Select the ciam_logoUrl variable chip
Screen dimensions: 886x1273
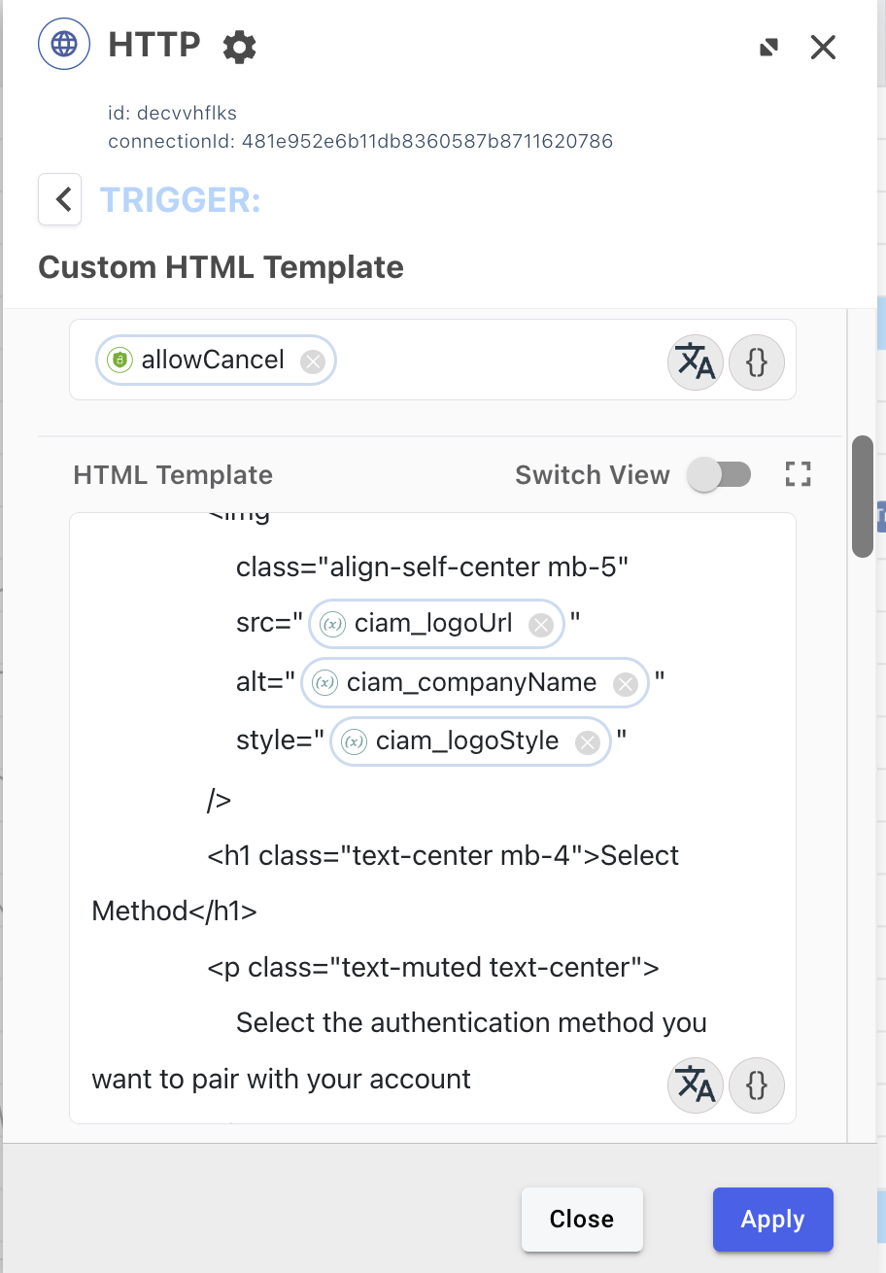point(436,624)
